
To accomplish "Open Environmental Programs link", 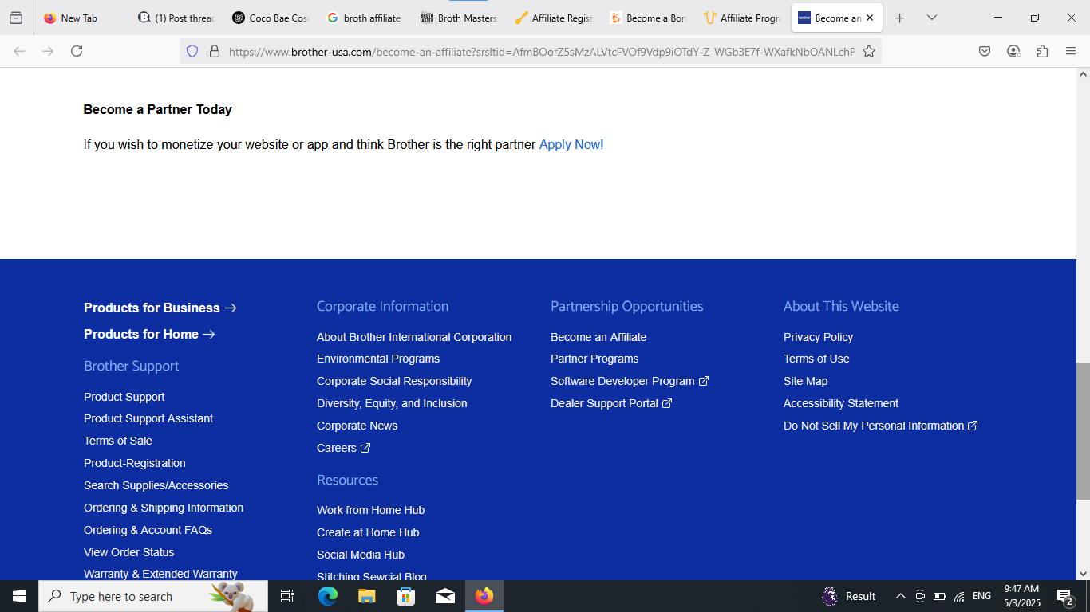I will click(378, 359).
